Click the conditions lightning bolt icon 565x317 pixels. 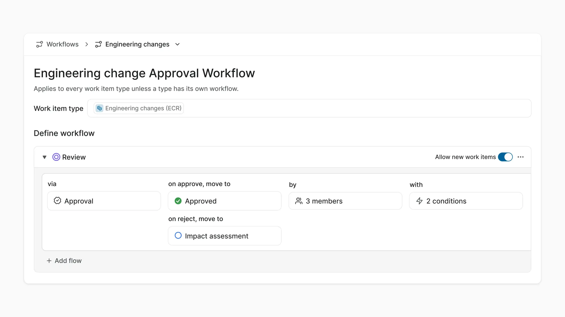[x=419, y=201]
